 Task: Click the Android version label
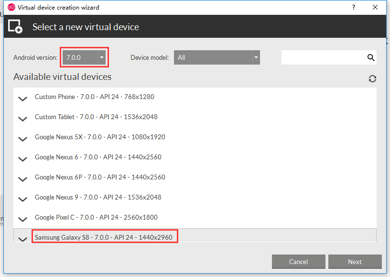(x=35, y=57)
